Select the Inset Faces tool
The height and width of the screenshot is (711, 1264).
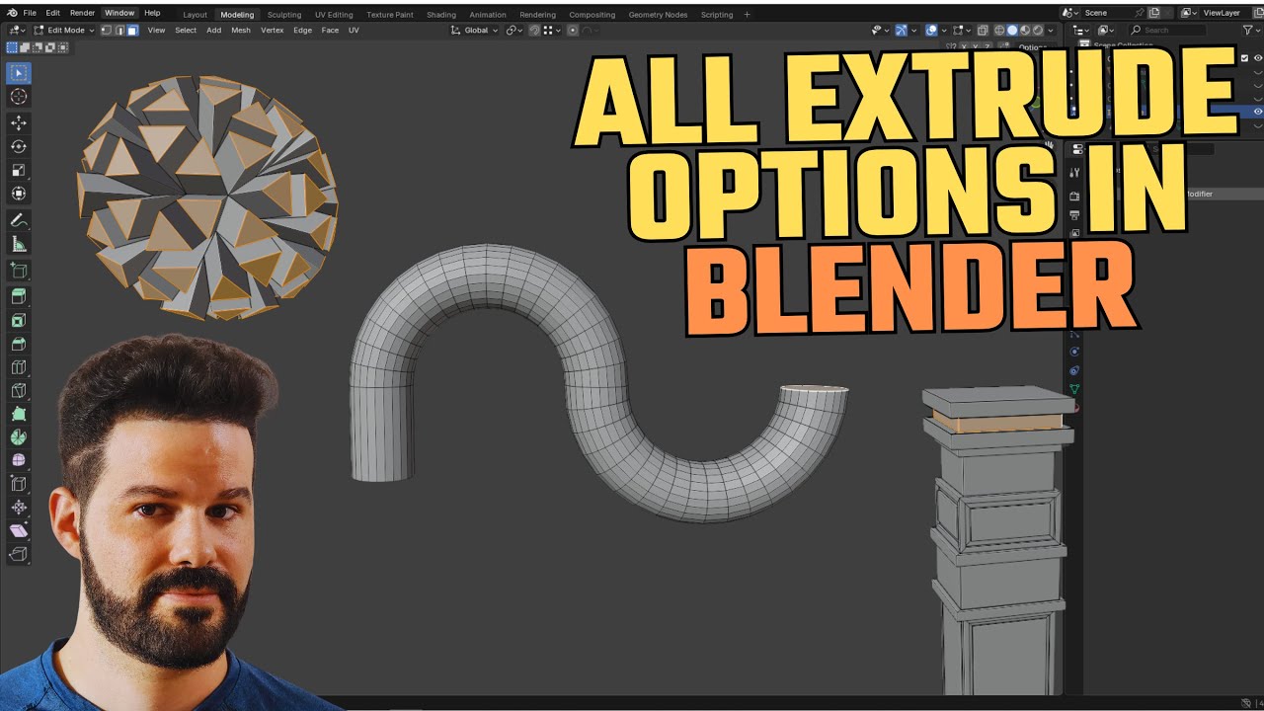[19, 320]
